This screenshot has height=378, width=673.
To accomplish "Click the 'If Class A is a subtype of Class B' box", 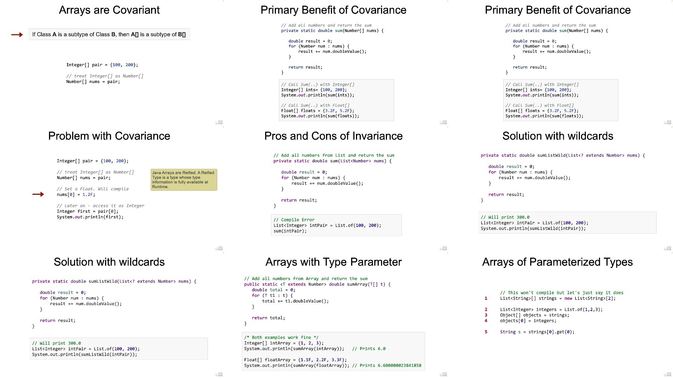I will (x=109, y=34).
